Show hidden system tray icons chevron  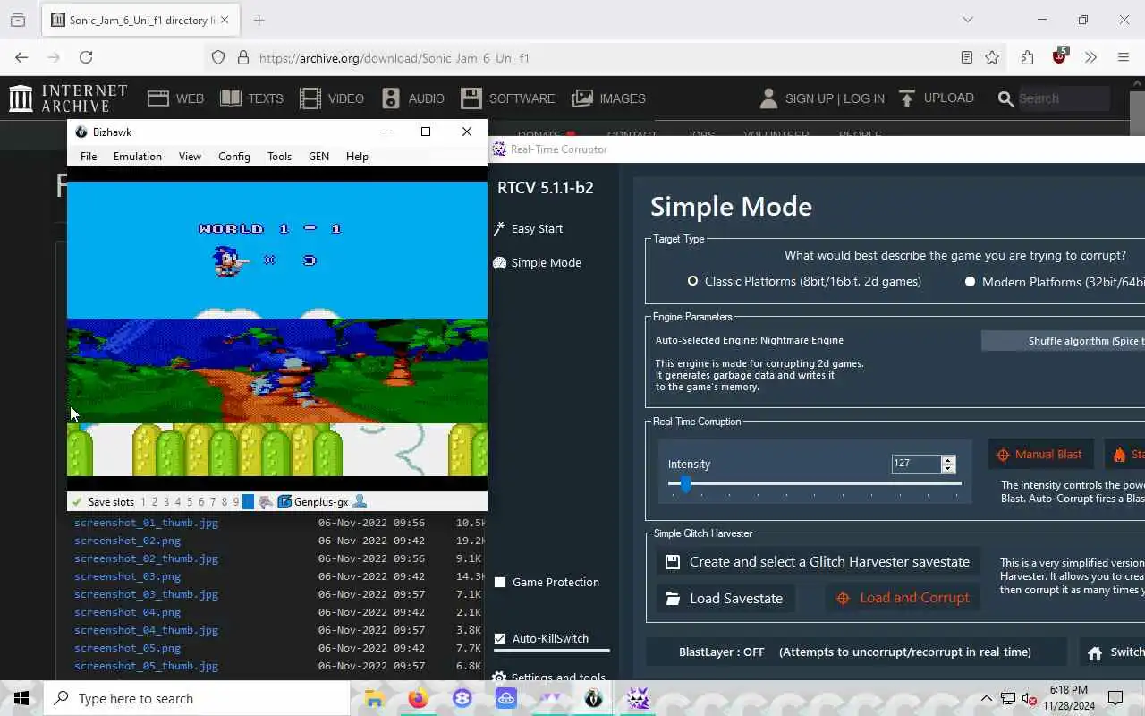(x=987, y=698)
